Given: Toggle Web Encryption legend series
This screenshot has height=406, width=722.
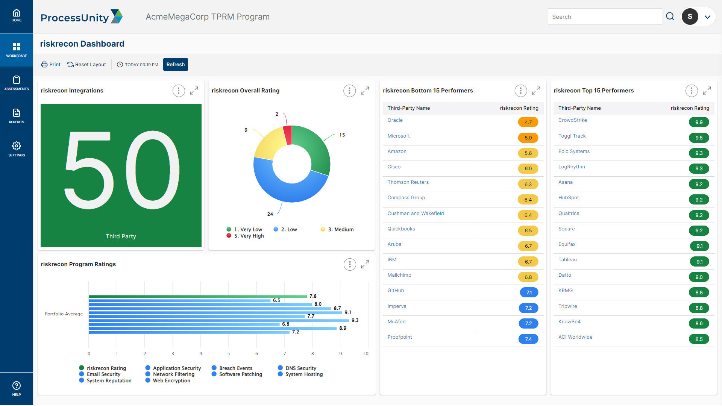Looking at the screenshot, I should pyautogui.click(x=168, y=380).
